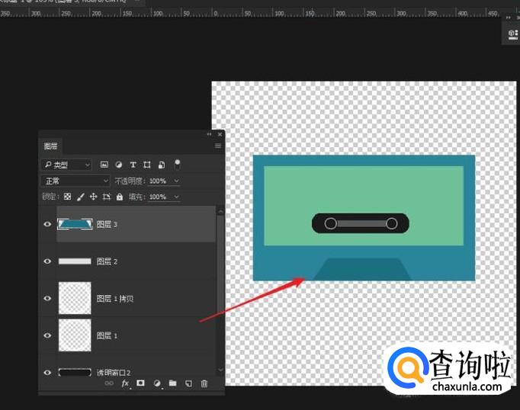Image resolution: width=520 pixels, height=410 pixels.
Task: Filter layers by shape layer icon
Action: tap(147, 165)
